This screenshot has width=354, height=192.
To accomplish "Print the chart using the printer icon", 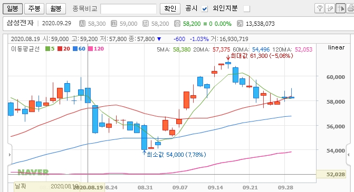I will pos(350,8).
